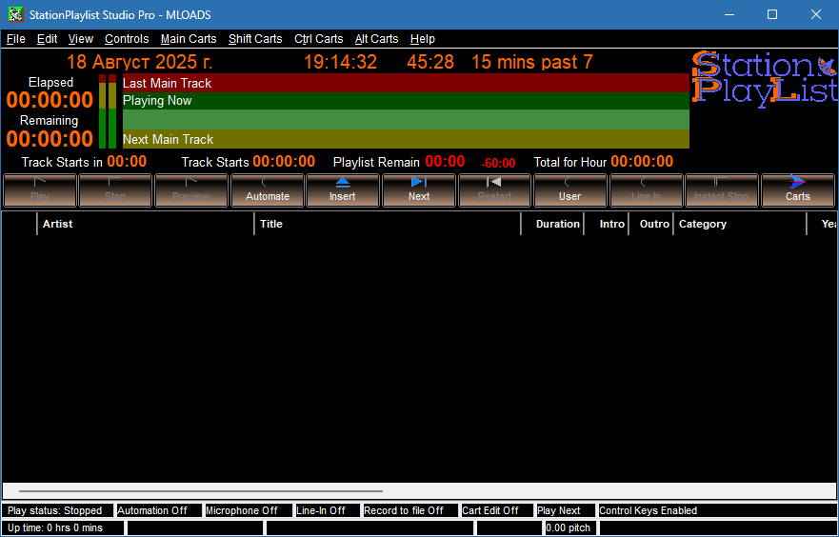Screen dimensions: 839x537
Task: Click the 0.00 pitch status field
Action: [570, 527]
